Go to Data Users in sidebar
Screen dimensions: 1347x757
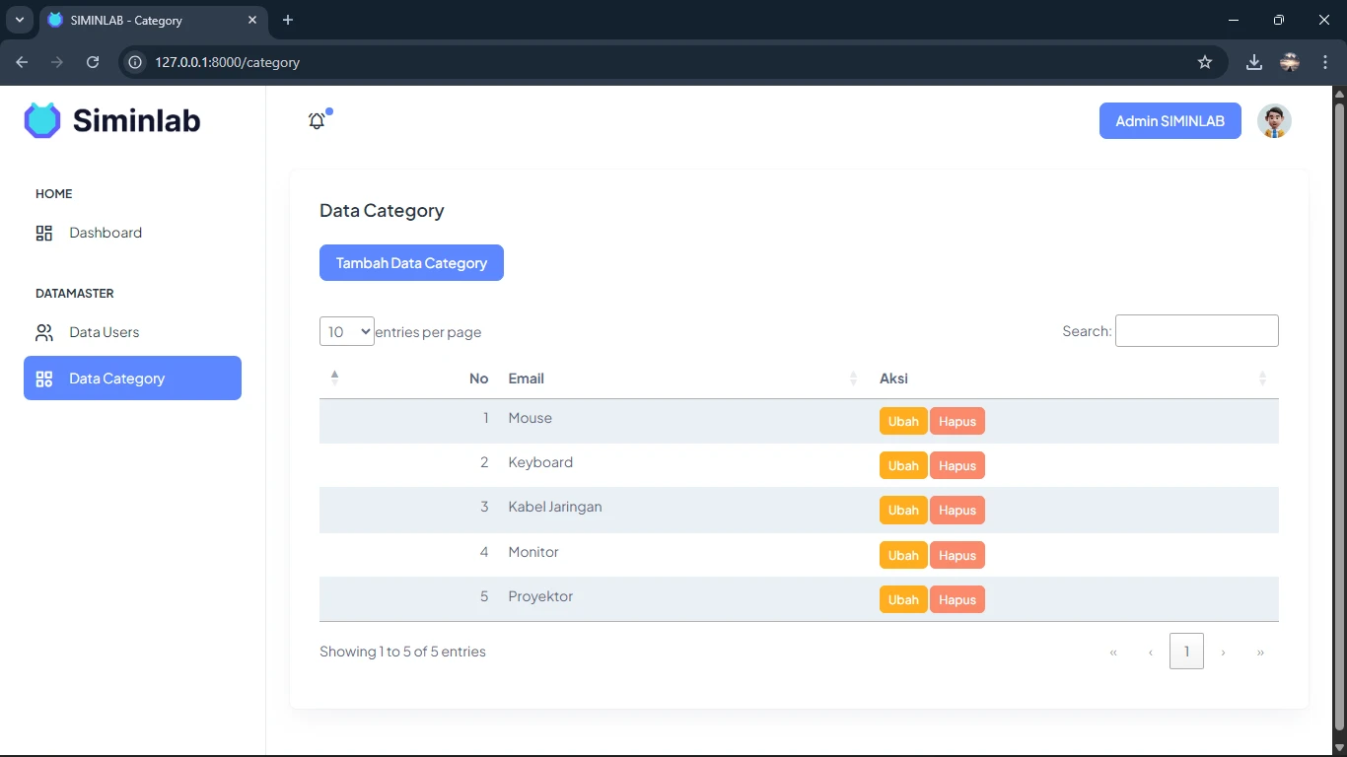click(104, 332)
